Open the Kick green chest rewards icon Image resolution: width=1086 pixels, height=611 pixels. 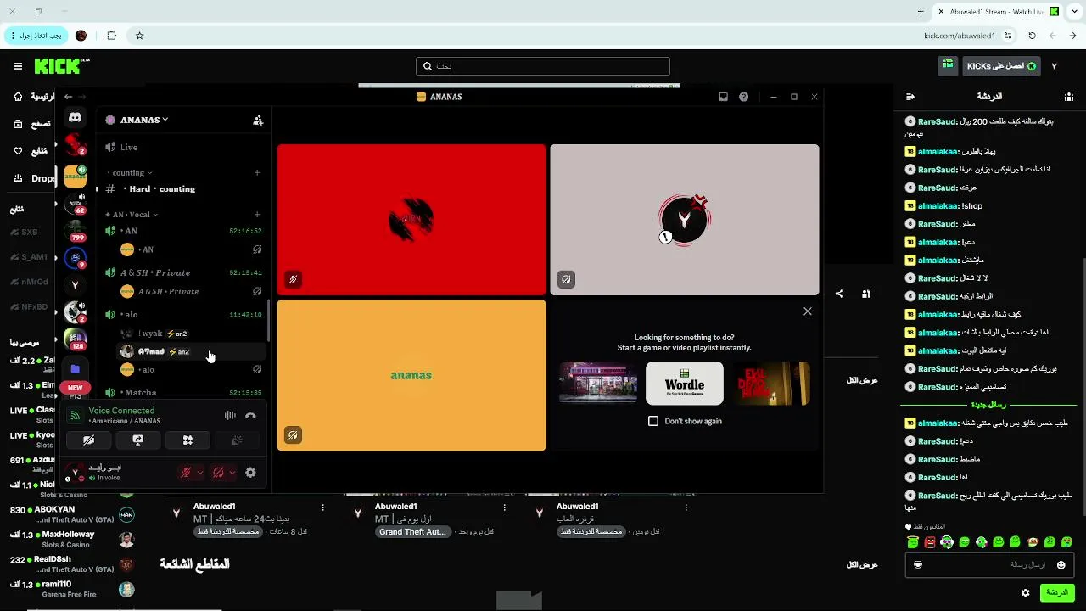pyautogui.click(x=948, y=65)
